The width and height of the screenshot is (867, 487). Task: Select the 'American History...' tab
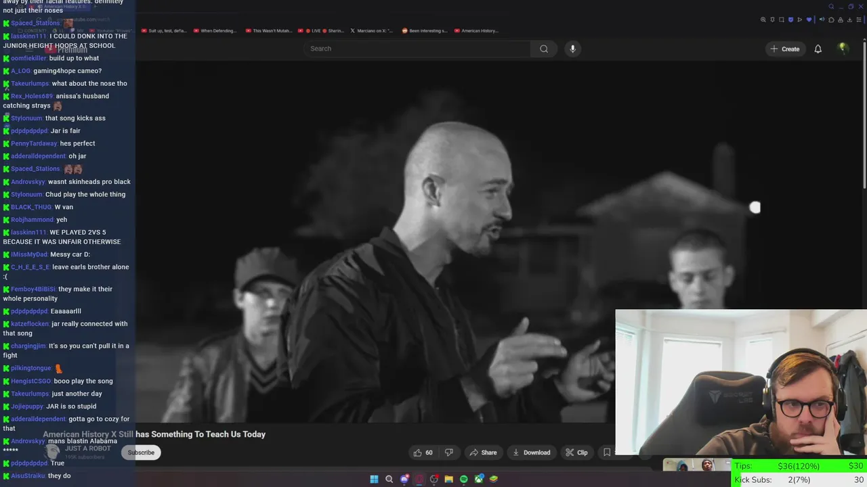[x=477, y=30]
